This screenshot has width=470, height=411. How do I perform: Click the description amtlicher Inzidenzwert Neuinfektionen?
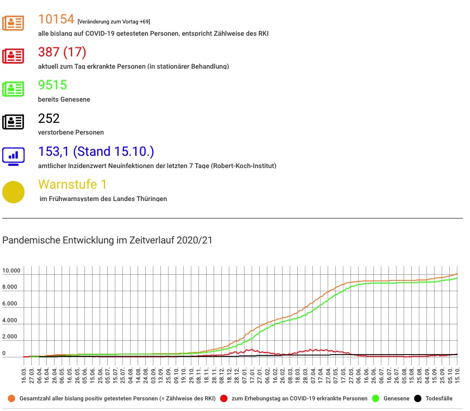[157, 166]
